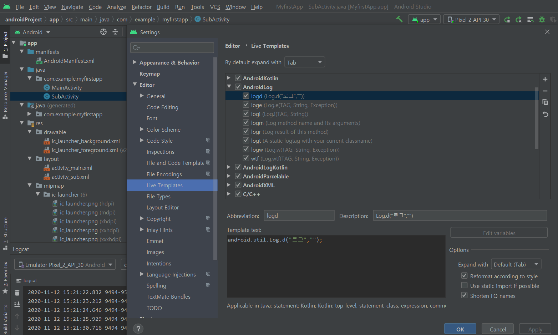Click the Description input field
The width and height of the screenshot is (558, 335).
coord(460,215)
